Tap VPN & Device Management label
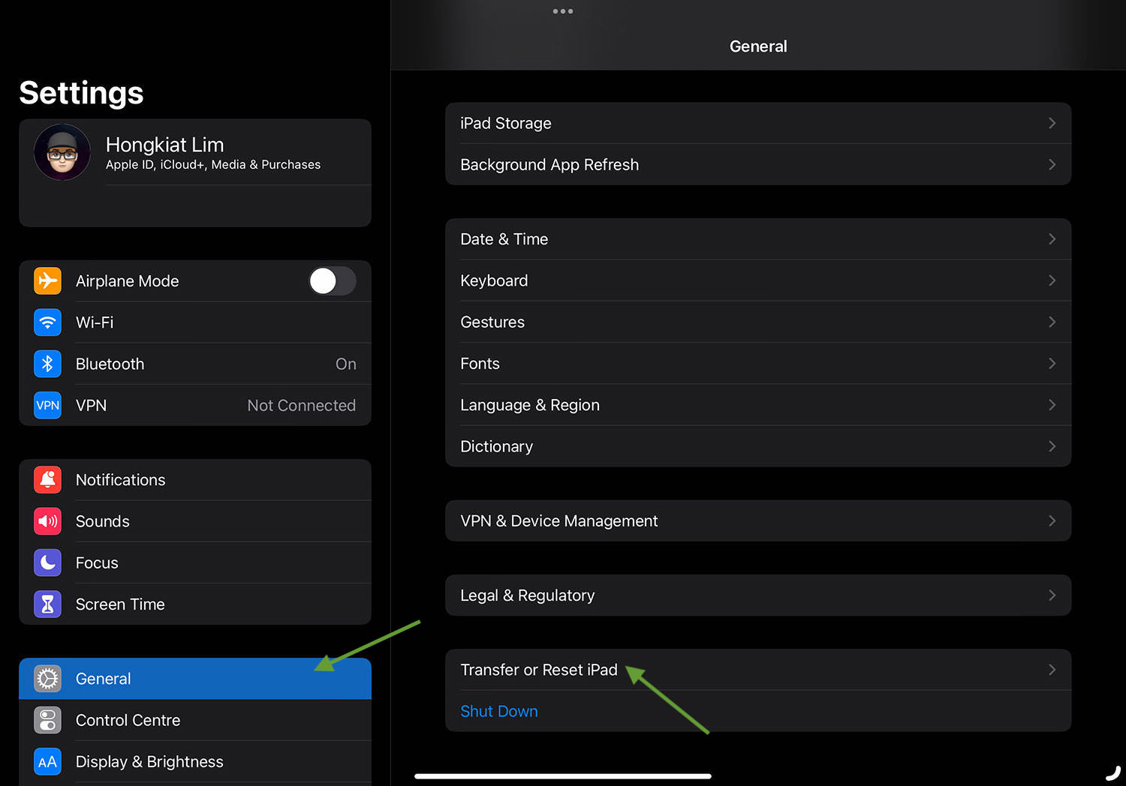 click(x=559, y=520)
